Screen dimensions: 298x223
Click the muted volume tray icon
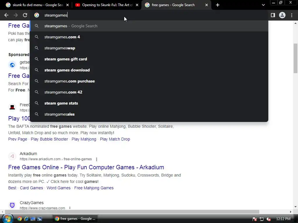pos(269,219)
